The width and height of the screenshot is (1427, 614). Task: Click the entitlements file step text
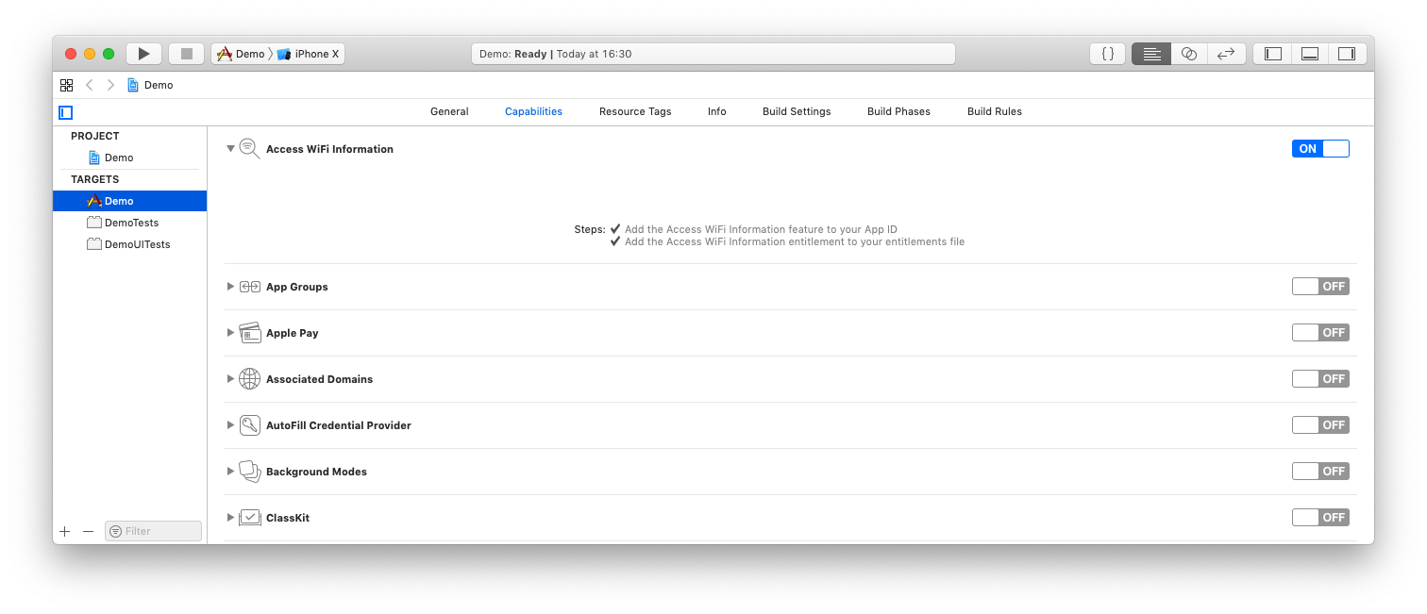(795, 241)
